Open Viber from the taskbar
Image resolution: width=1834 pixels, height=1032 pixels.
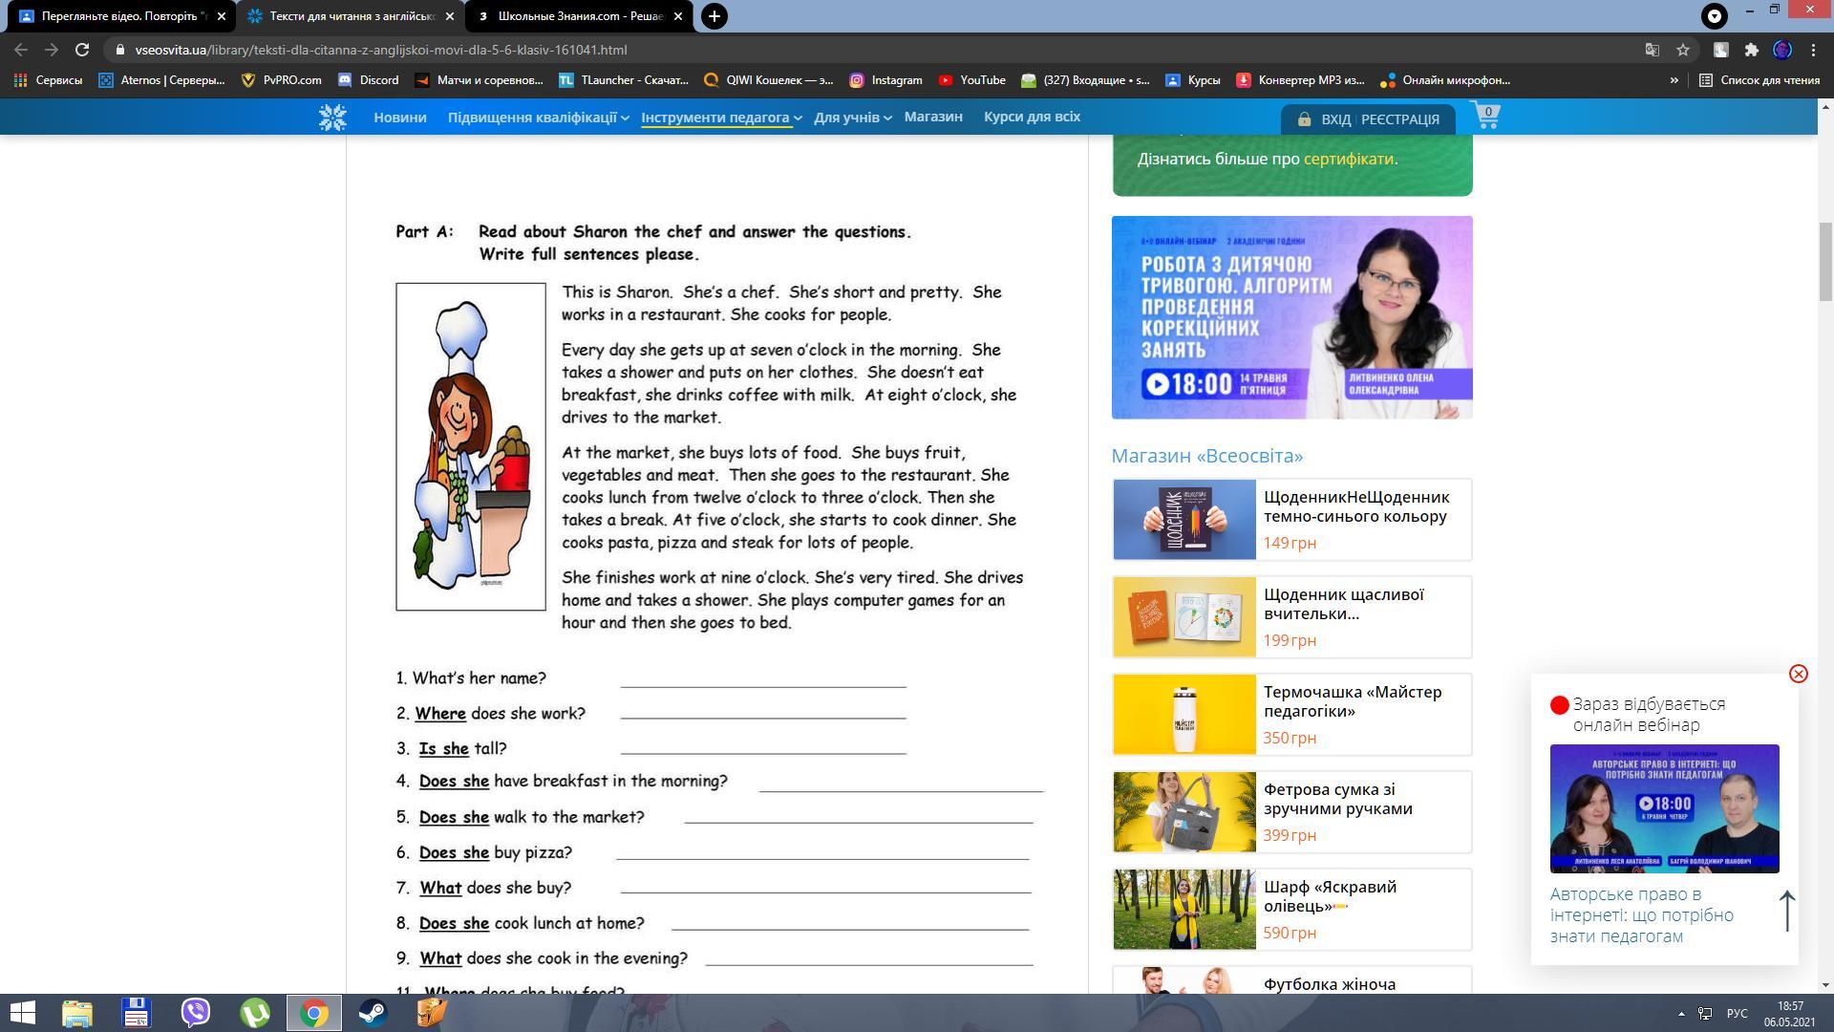point(196,1012)
